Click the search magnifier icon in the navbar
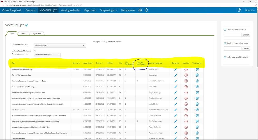 [147, 10]
